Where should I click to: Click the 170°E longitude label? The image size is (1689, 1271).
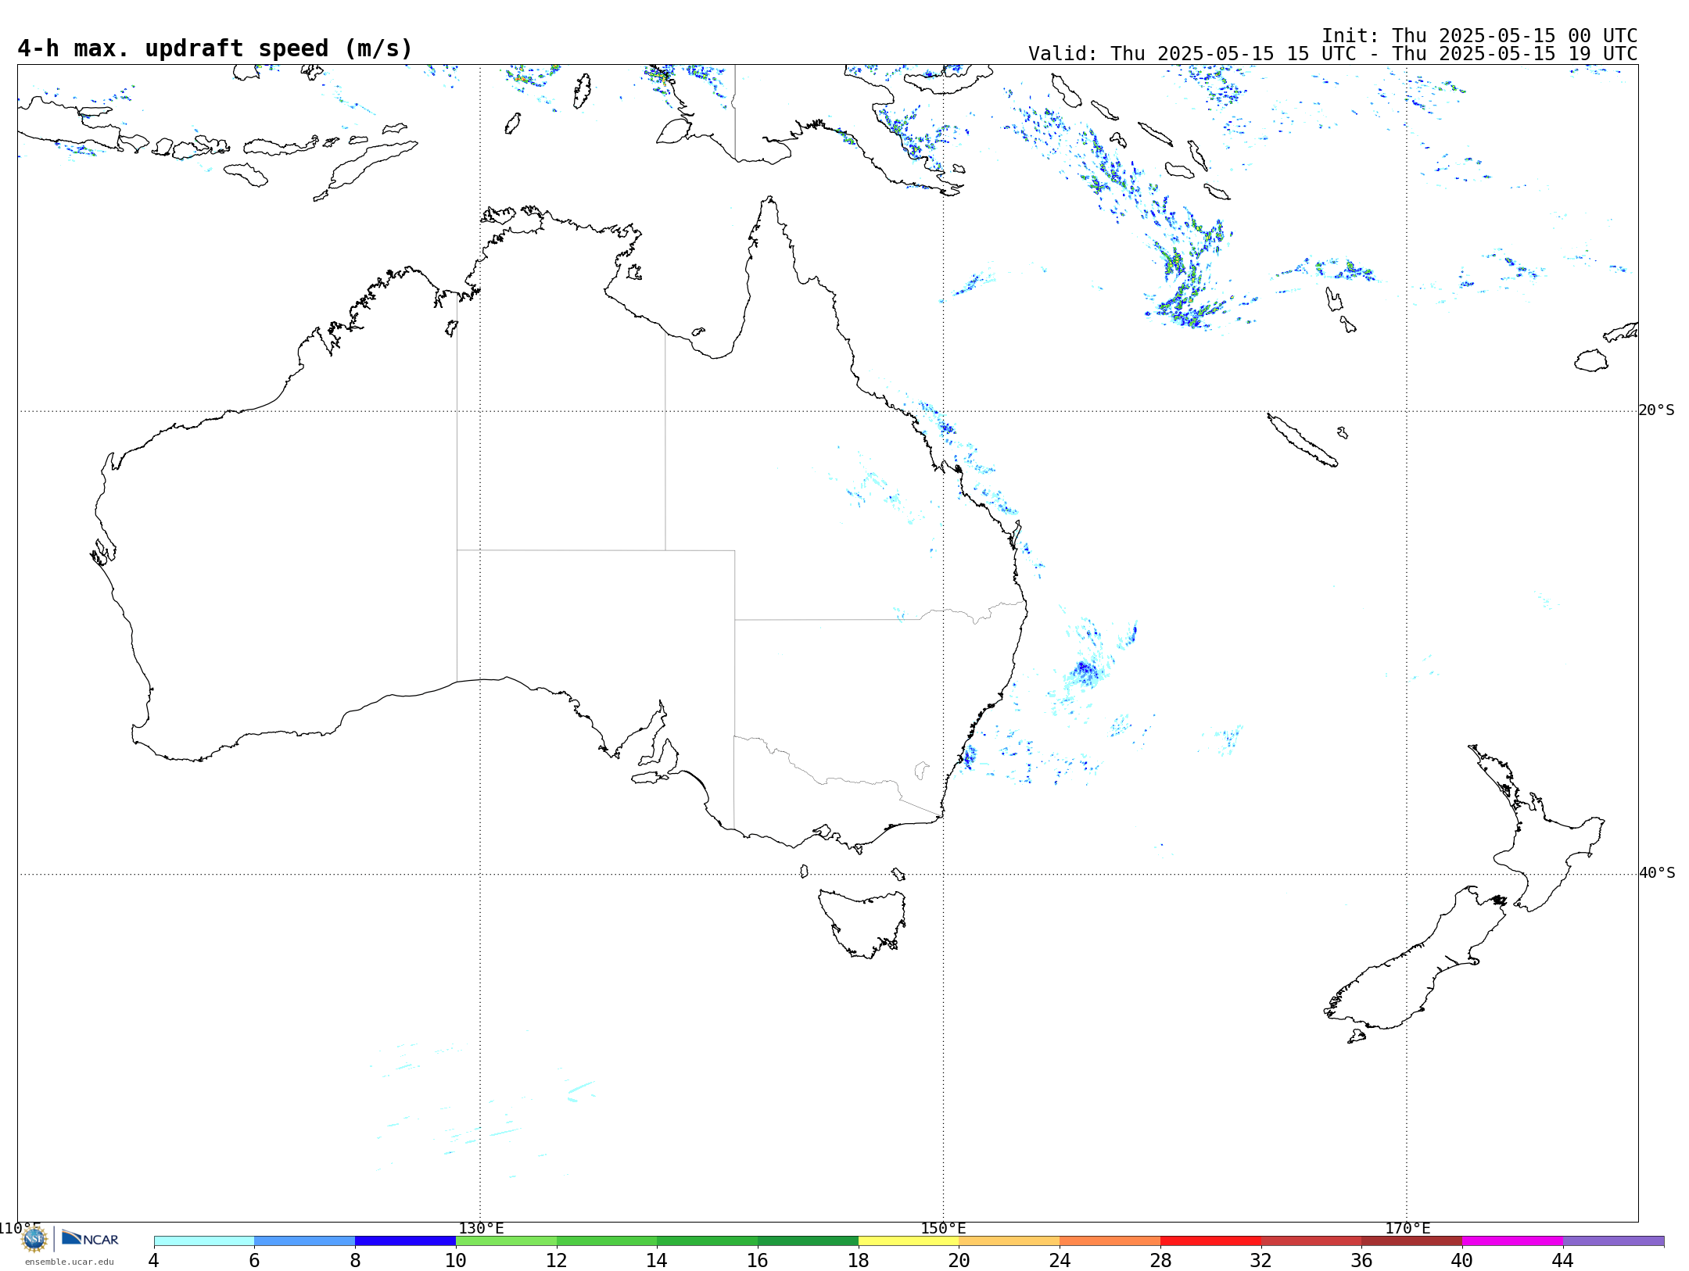pos(1407,1229)
